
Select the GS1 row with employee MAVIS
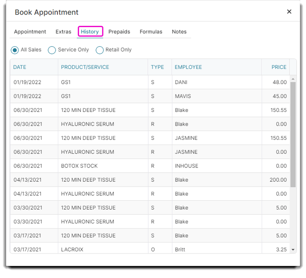point(150,96)
